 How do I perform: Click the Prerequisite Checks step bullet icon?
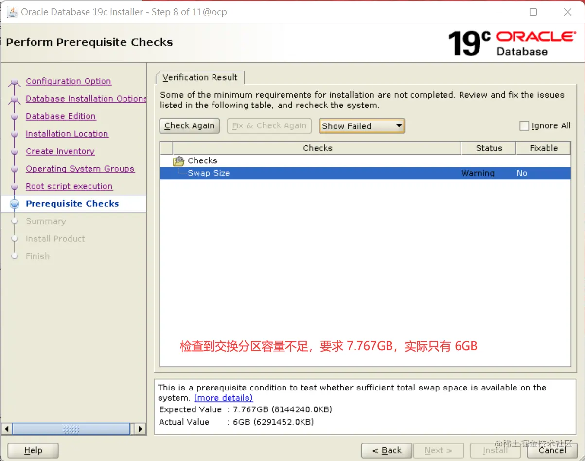click(x=15, y=204)
